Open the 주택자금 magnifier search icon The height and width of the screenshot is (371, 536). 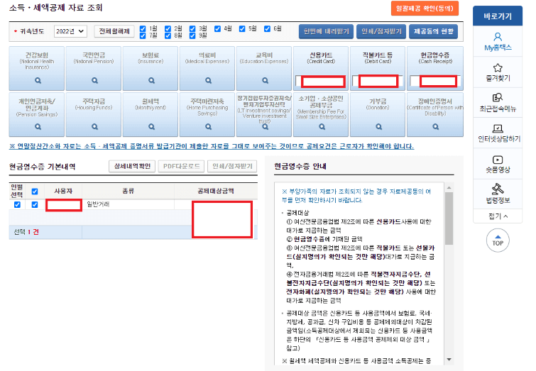(94, 127)
